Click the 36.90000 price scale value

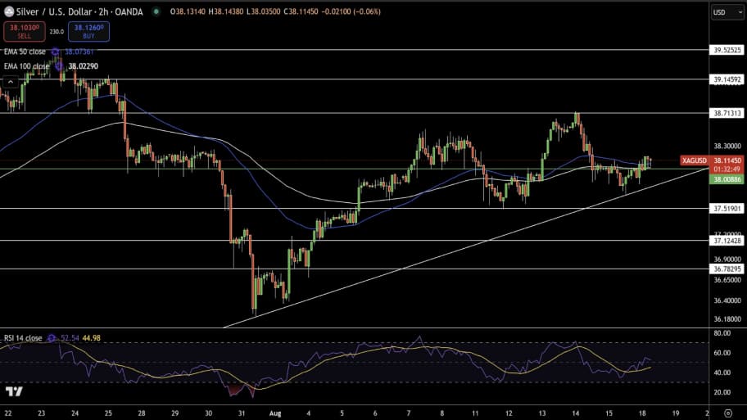click(727, 260)
